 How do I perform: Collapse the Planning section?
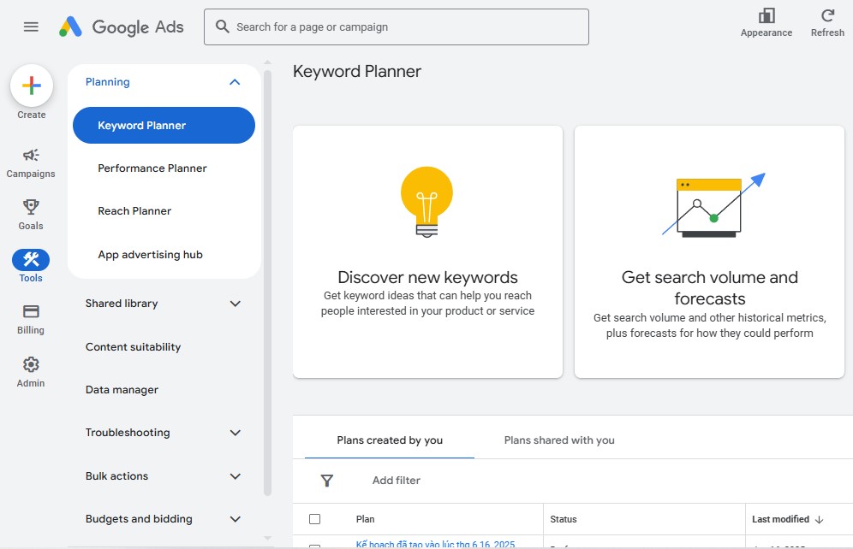(x=235, y=82)
